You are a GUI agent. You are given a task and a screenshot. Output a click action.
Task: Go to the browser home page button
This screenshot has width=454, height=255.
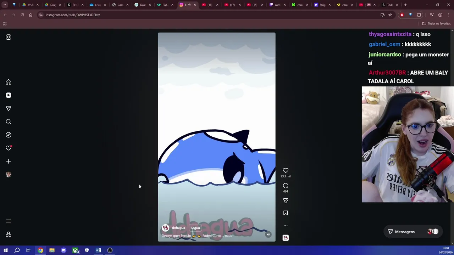pyautogui.click(x=31, y=15)
